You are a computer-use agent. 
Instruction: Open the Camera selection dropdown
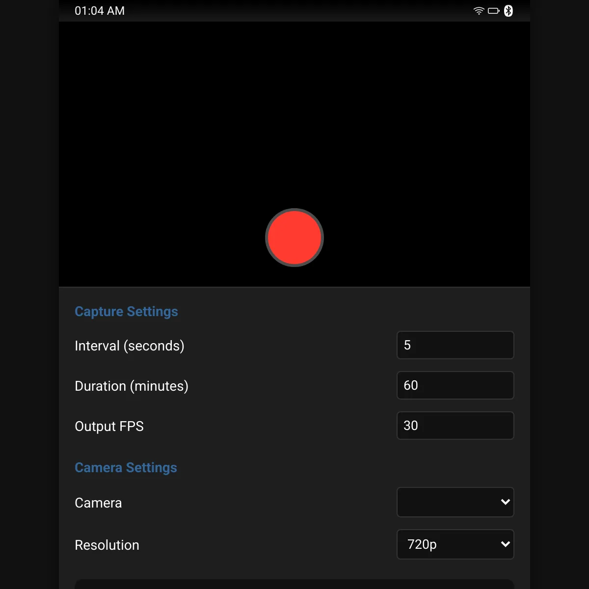[455, 502]
